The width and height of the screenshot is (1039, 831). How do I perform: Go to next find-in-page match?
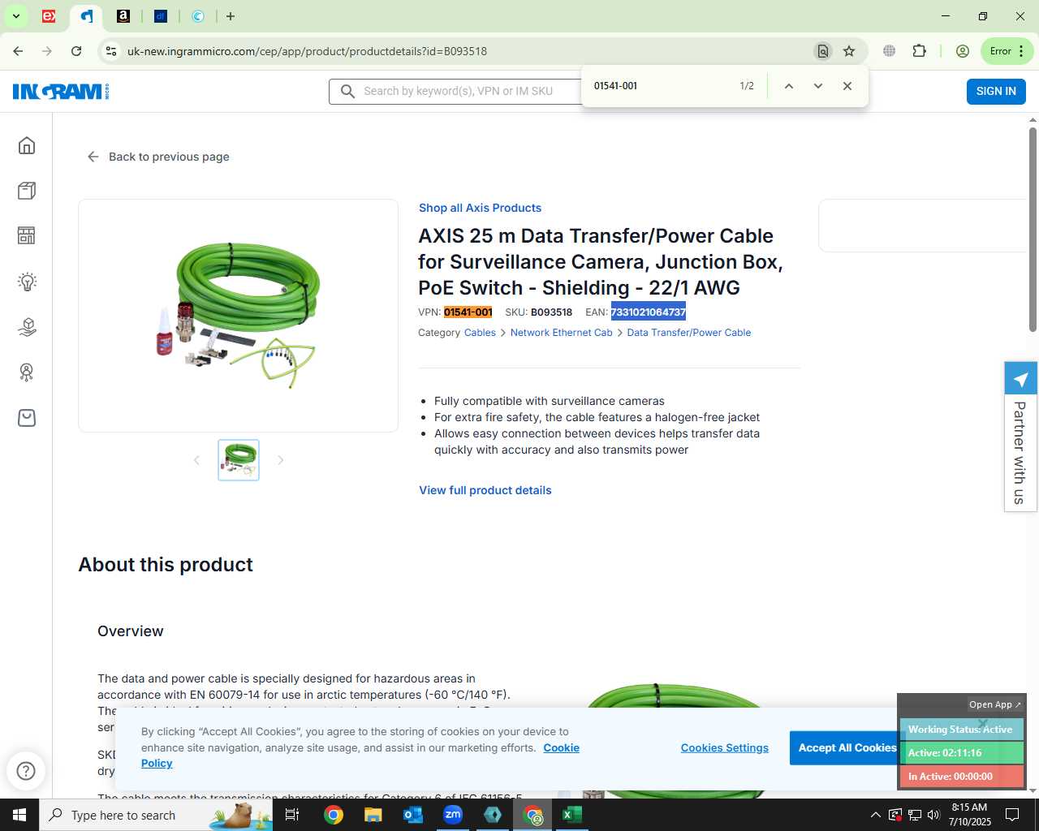click(x=818, y=86)
